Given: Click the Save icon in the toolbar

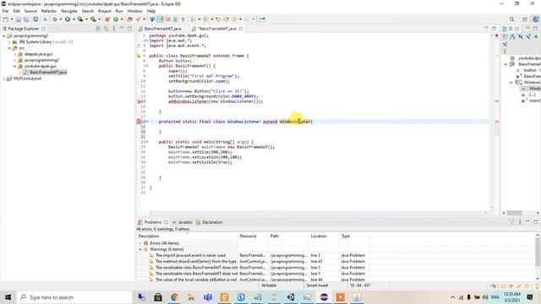Looking at the screenshot, I should coord(19,19).
